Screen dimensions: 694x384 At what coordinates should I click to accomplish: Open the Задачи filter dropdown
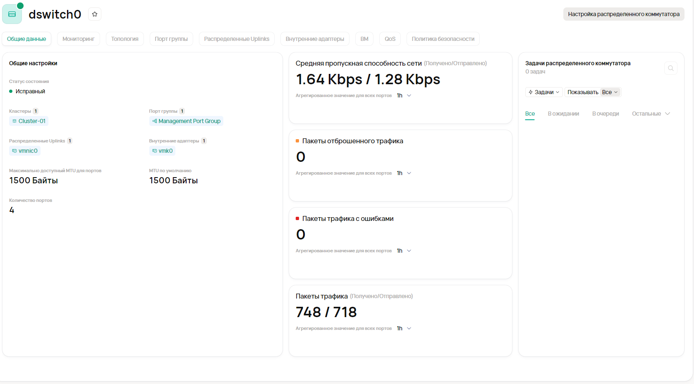(x=543, y=92)
